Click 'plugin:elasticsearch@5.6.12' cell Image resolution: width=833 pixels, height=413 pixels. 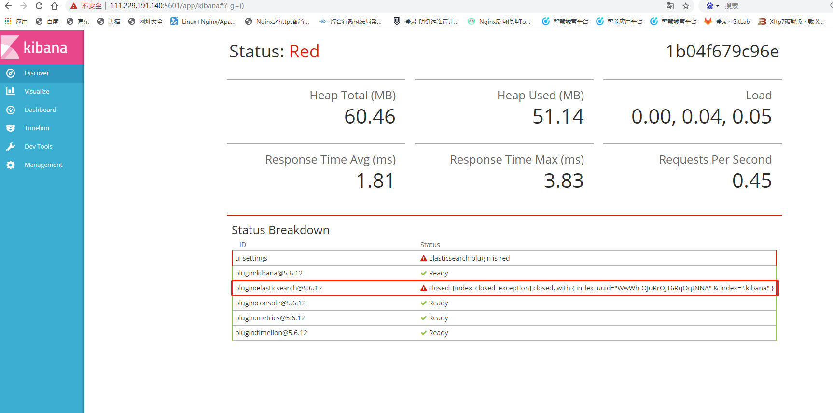coord(278,288)
